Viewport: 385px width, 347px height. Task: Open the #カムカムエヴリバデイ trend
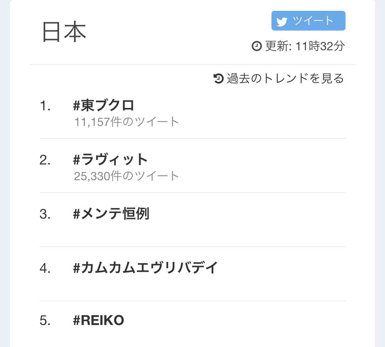[145, 268]
